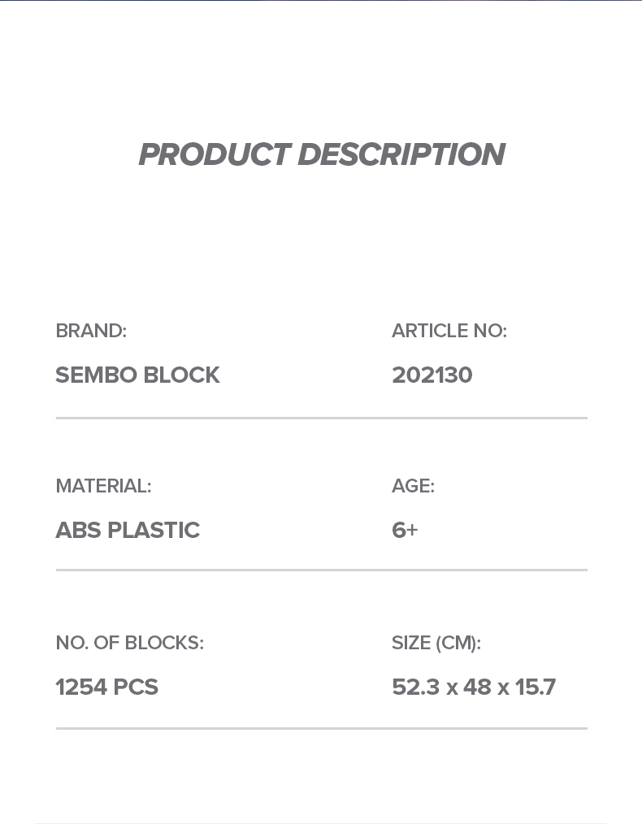Select the SIZE (CM): label
This screenshot has width=642, height=824.
click(436, 643)
